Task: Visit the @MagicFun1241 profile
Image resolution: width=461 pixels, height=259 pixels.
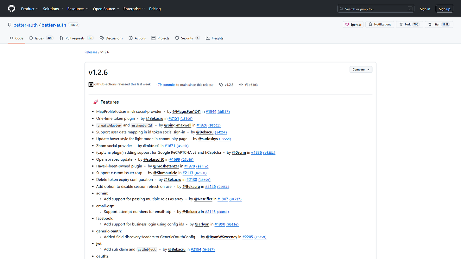Action: coord(186,111)
